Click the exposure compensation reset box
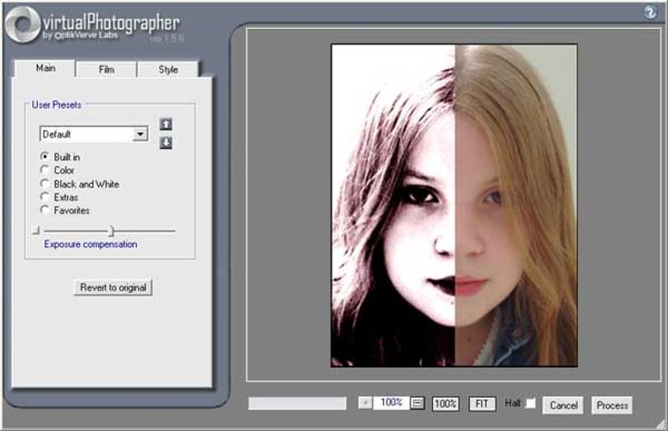Image resolution: width=668 pixels, height=431 pixels. point(35,231)
